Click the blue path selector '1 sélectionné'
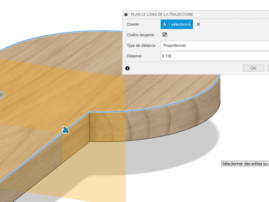The image size is (269, 202). 177,25
